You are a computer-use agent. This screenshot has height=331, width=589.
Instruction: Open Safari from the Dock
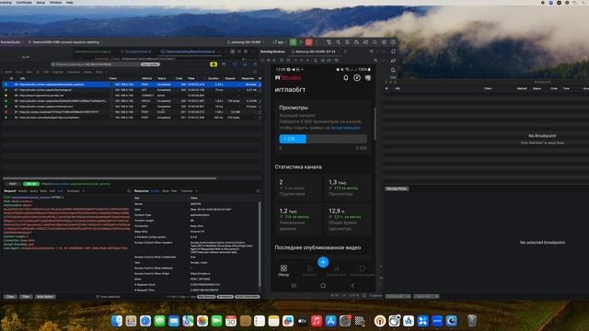[145, 321]
